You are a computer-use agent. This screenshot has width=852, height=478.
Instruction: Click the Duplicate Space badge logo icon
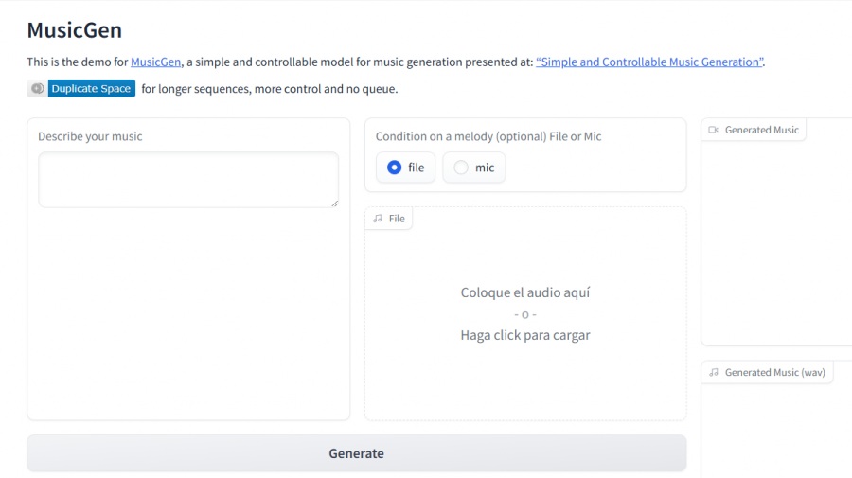37,89
